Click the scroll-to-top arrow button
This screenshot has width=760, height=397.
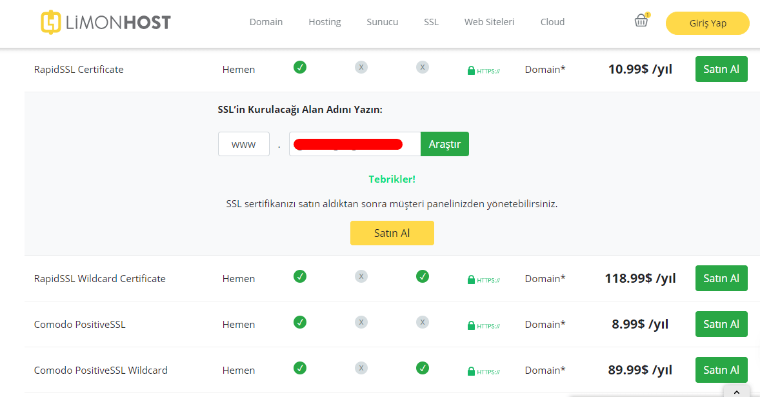pos(736,392)
